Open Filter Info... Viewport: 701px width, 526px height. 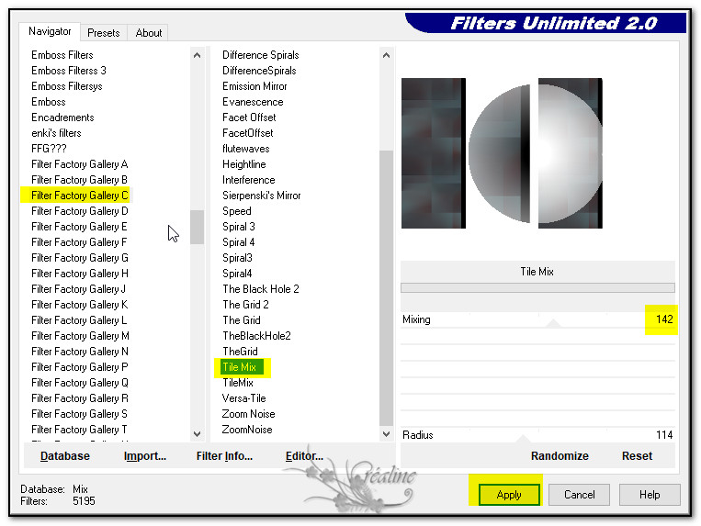point(224,456)
